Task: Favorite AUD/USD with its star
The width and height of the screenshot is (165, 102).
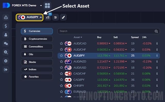Action: click(x=61, y=68)
